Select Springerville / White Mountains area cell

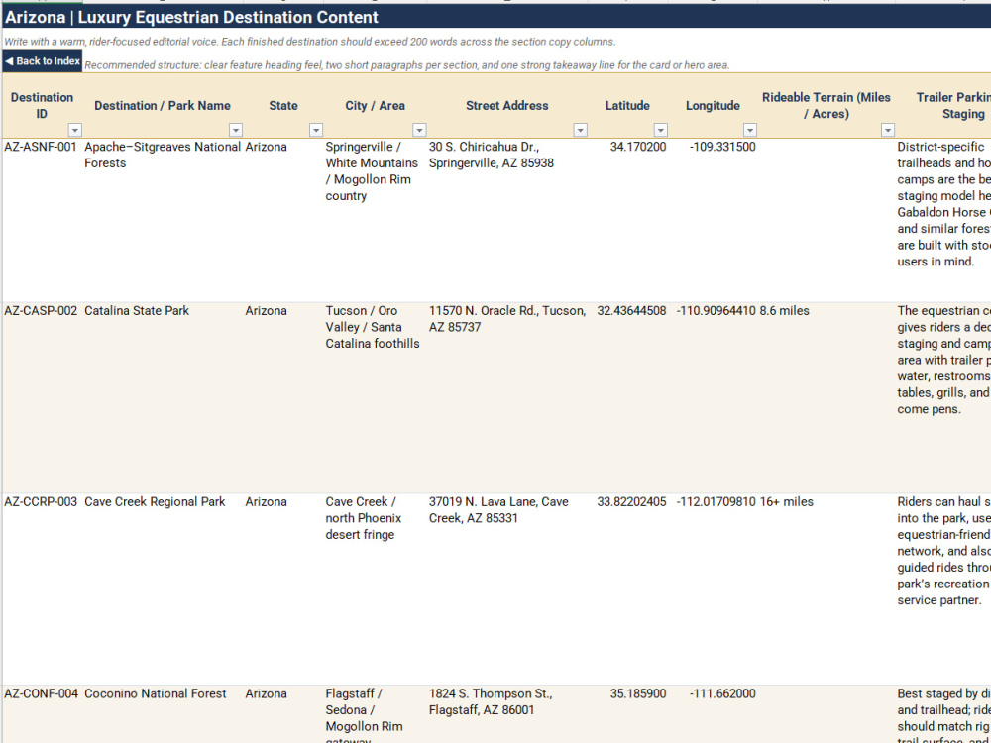(376, 220)
